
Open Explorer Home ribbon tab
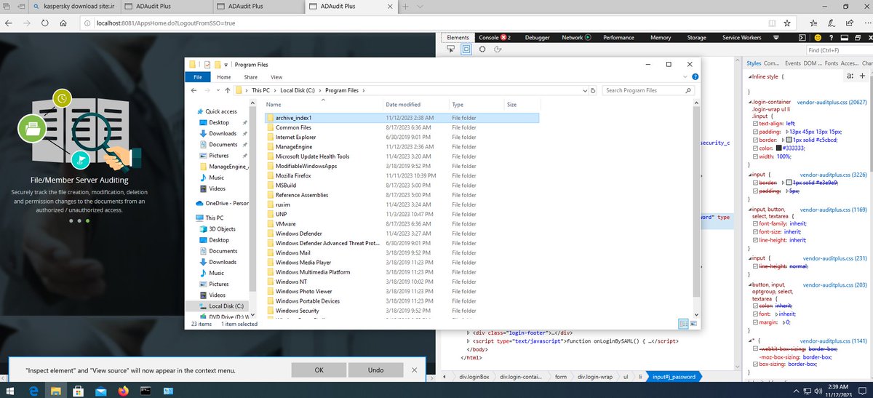tap(224, 76)
